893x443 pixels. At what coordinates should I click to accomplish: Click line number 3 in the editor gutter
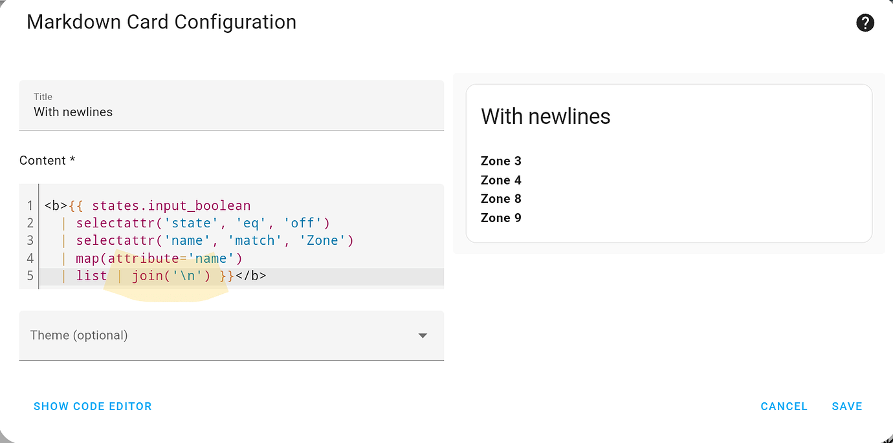(x=30, y=240)
